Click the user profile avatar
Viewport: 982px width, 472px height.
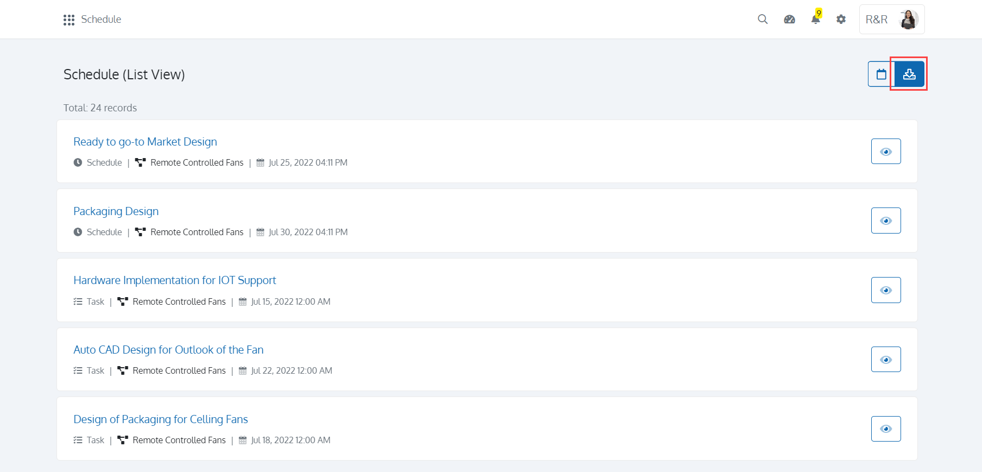click(908, 20)
